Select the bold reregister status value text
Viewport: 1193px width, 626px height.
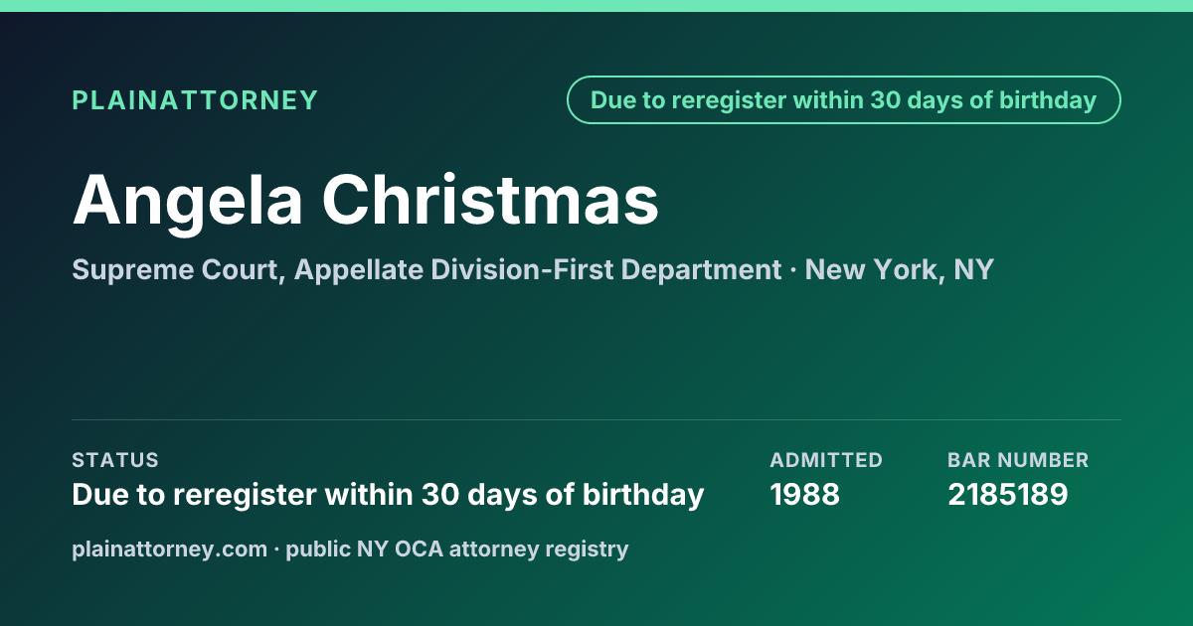(x=388, y=494)
